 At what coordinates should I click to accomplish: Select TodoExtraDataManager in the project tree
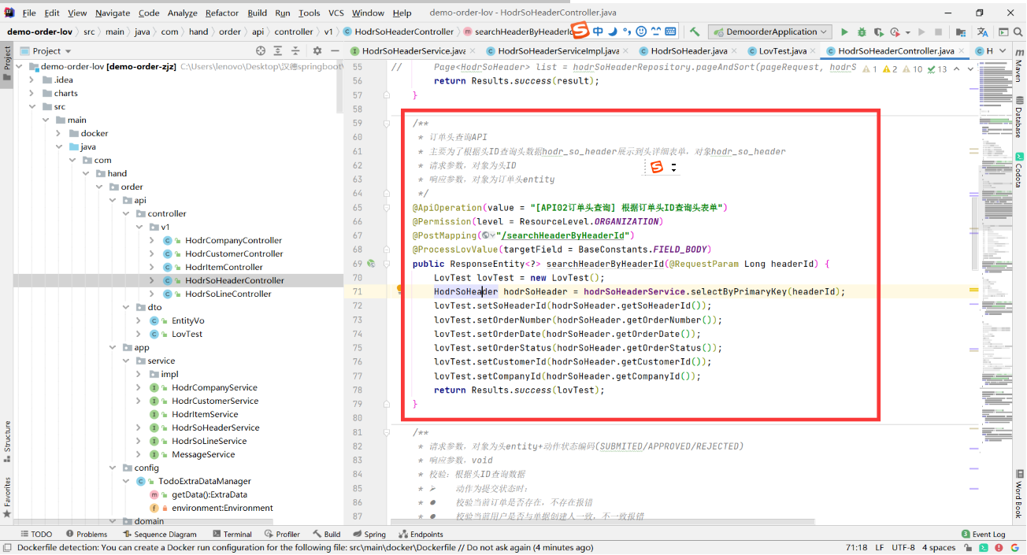pos(204,481)
